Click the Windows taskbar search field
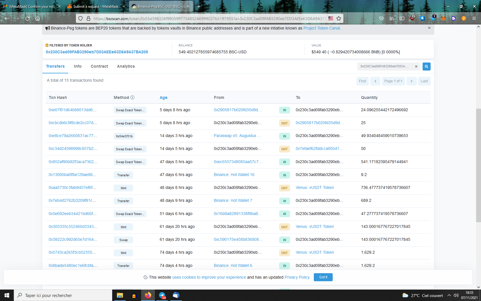The height and width of the screenshot is (301, 481). click(x=63, y=295)
